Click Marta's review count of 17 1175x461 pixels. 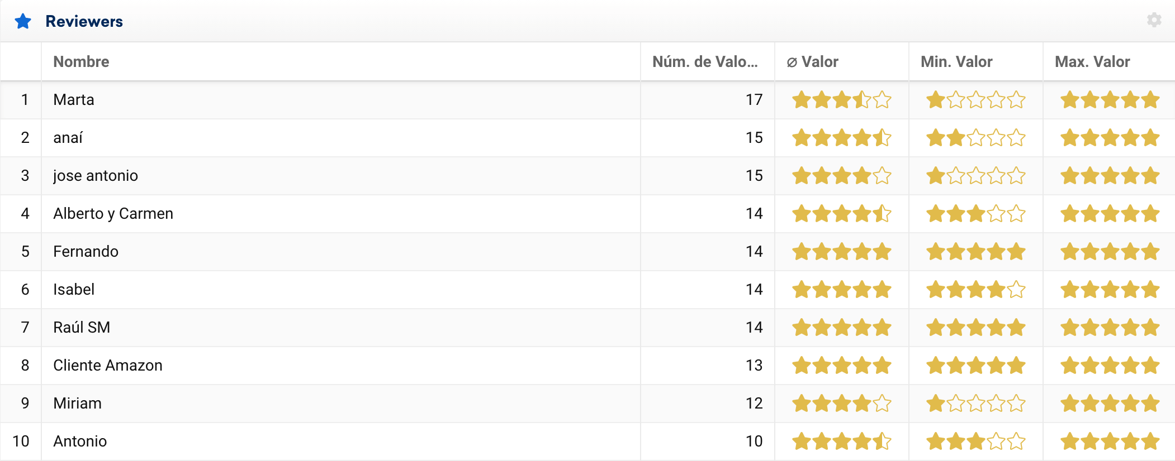pyautogui.click(x=754, y=100)
